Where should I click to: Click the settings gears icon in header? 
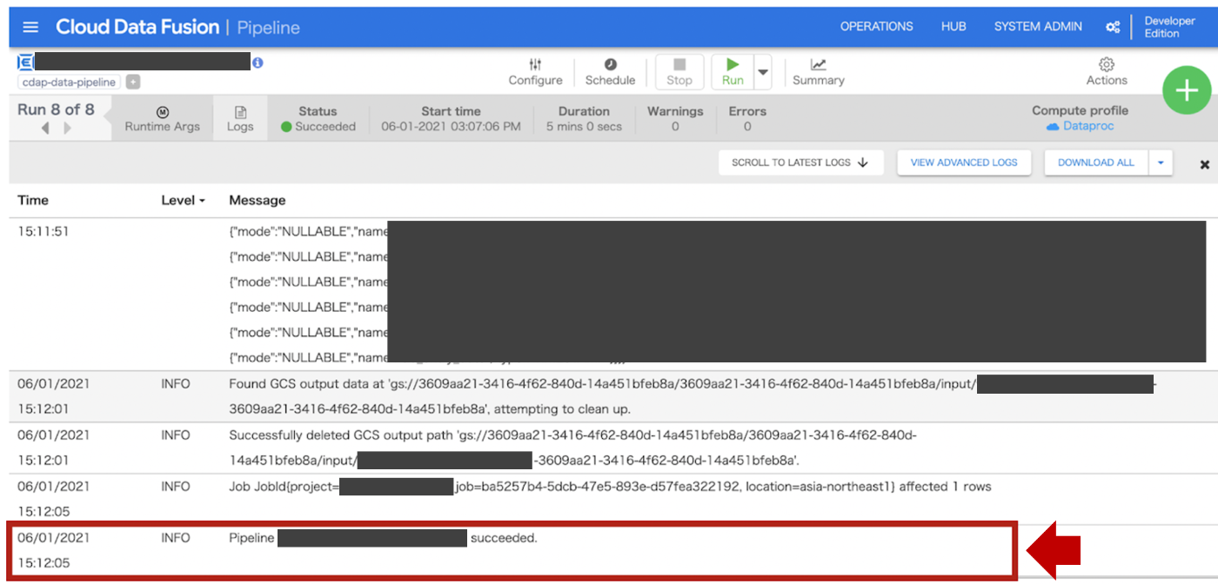click(x=1113, y=27)
